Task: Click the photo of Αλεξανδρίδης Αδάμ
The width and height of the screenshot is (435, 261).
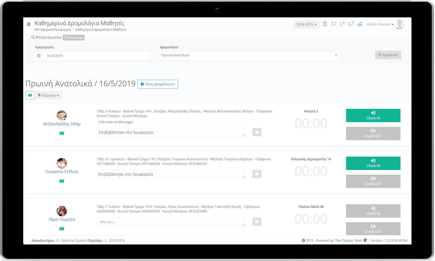Action: (x=62, y=115)
